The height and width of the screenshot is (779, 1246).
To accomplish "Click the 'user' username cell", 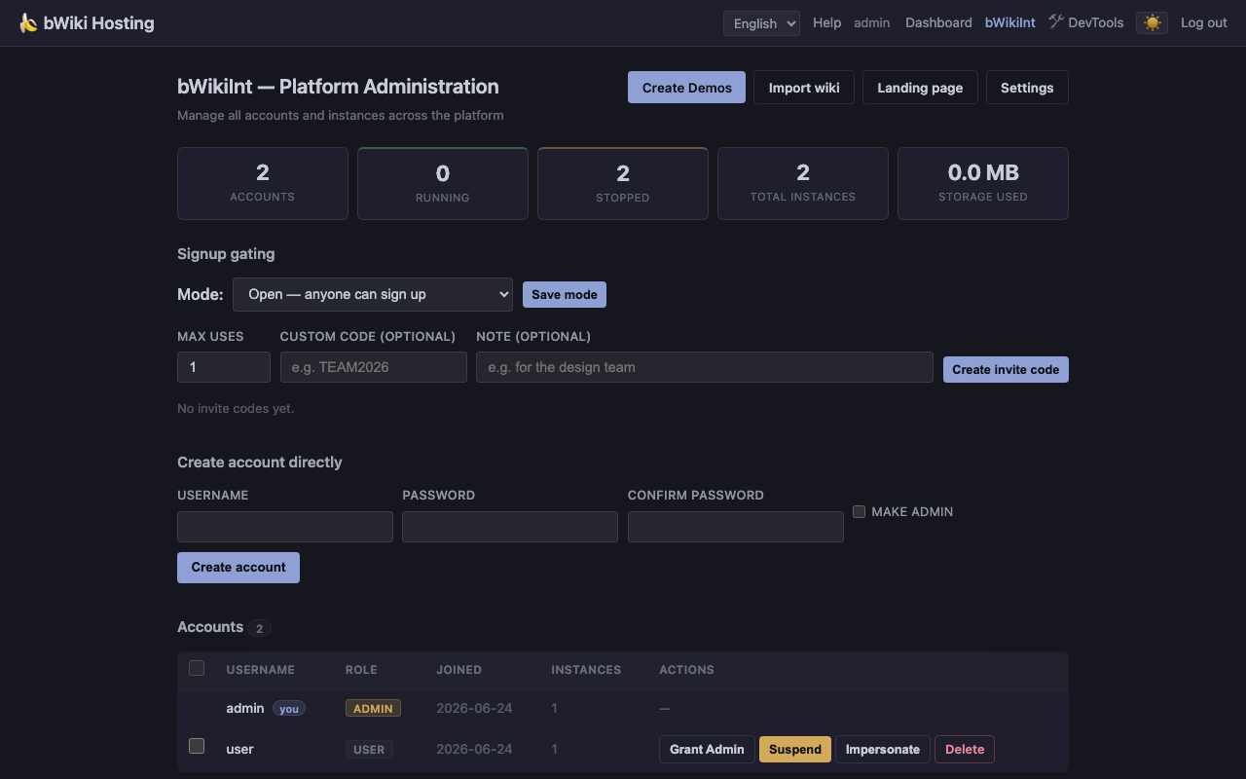I will coord(239,749).
